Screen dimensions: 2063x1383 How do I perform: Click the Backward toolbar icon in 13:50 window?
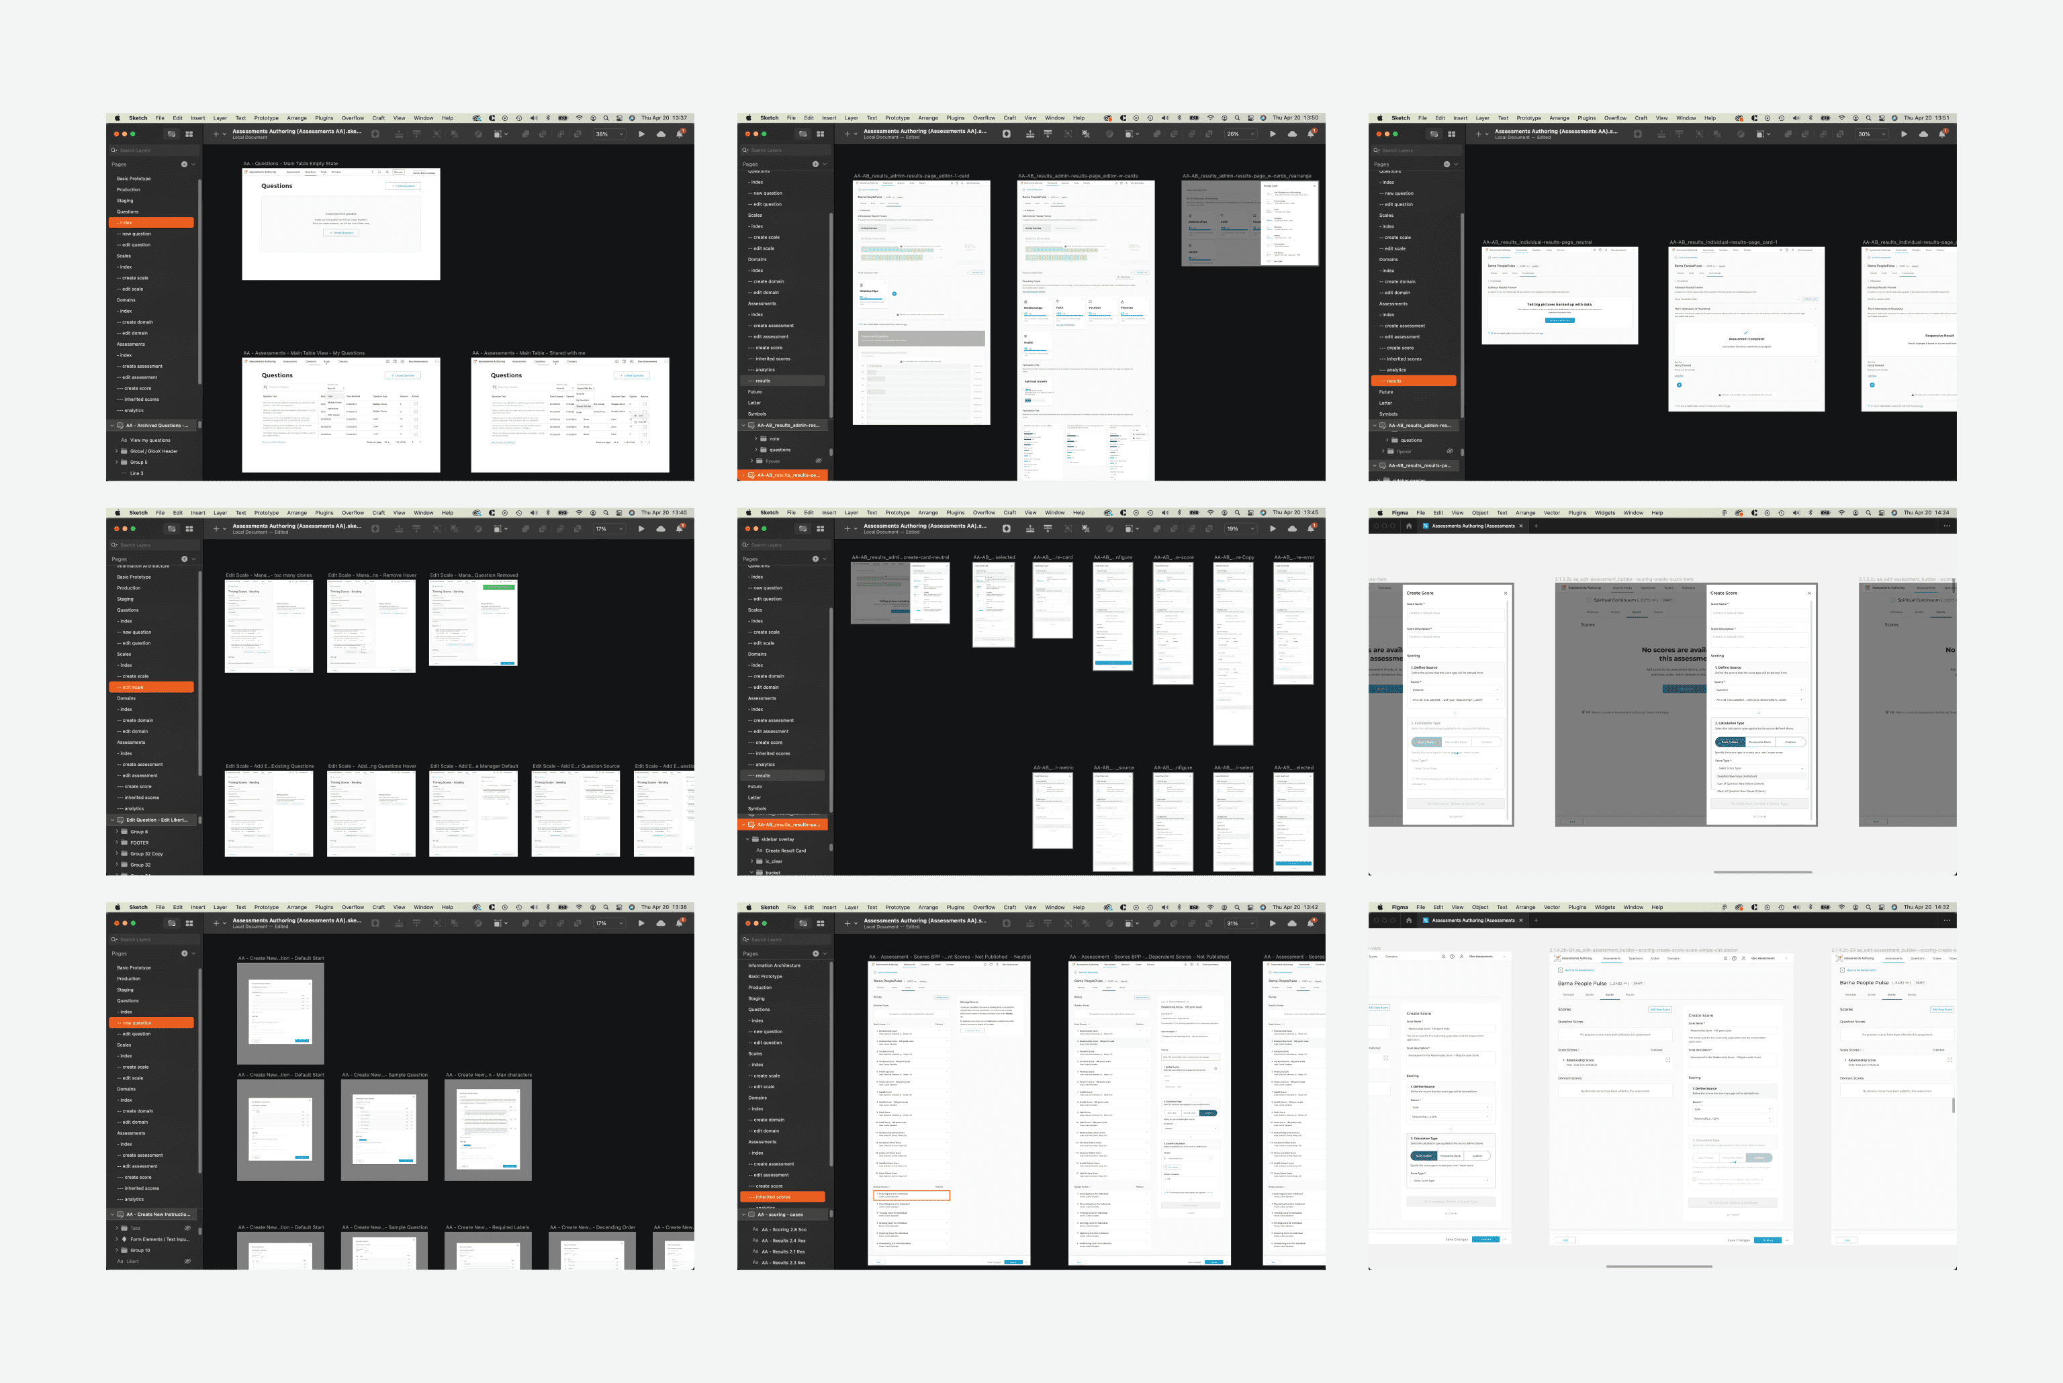click(1049, 134)
